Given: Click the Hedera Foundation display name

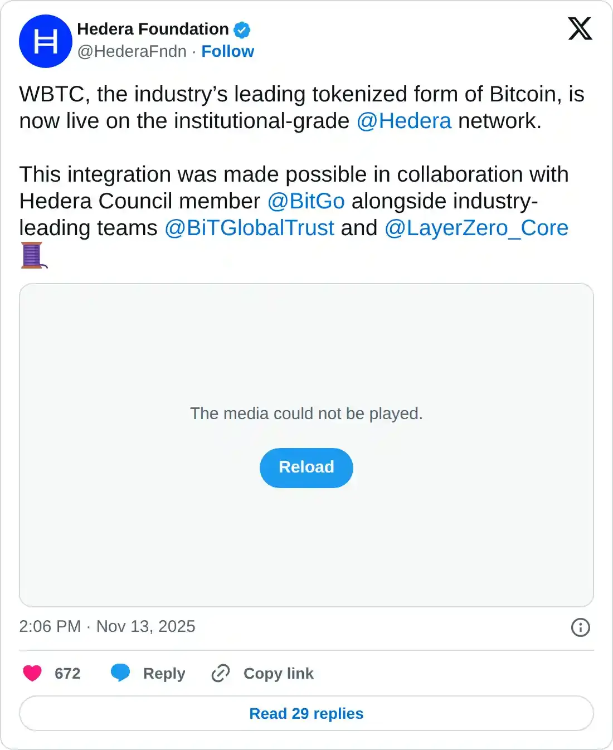Looking at the screenshot, I should pyautogui.click(x=154, y=30).
